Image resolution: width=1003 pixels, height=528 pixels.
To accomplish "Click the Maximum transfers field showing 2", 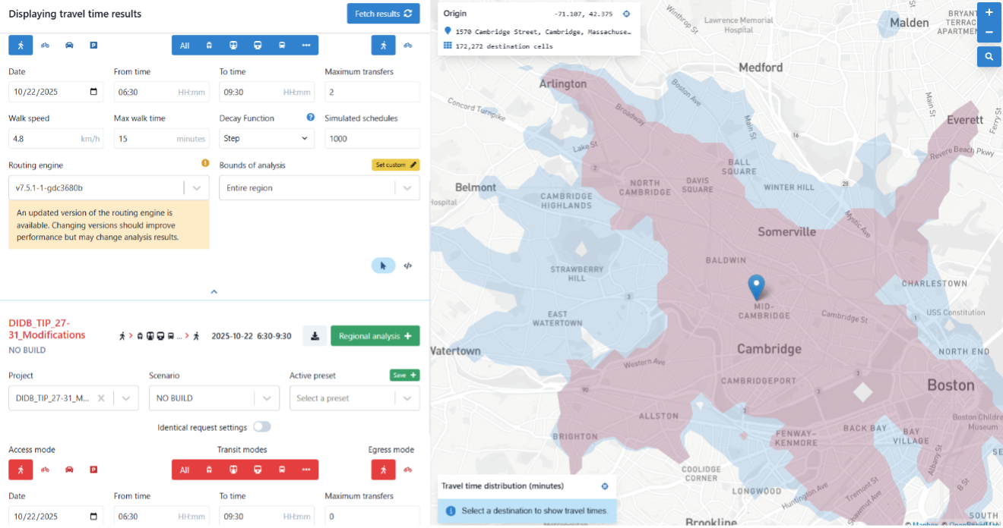I will click(x=372, y=92).
